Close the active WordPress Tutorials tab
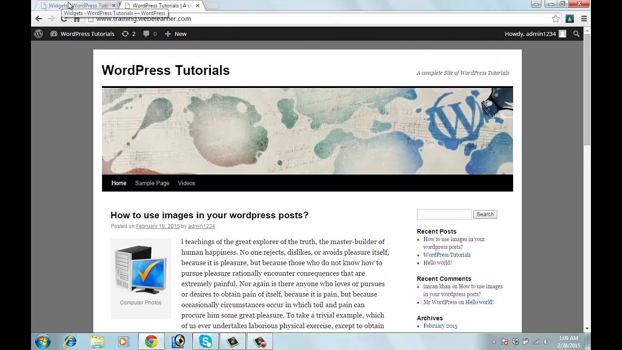The image size is (622, 350). (x=197, y=5)
